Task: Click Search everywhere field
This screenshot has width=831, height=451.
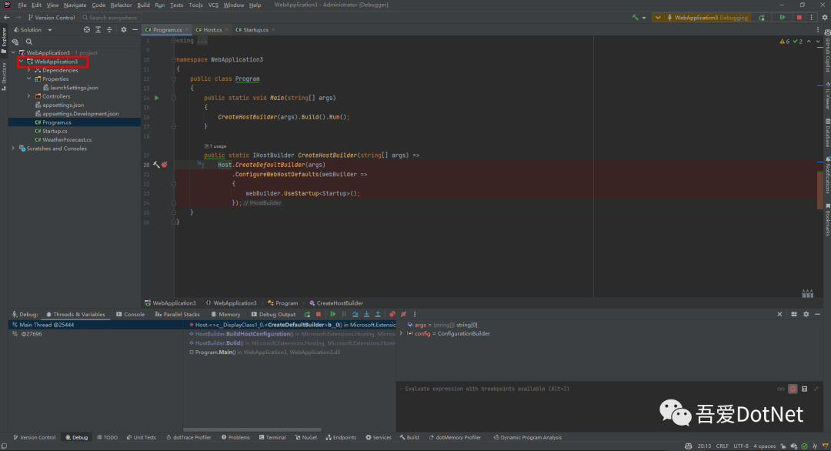Action: pos(110,18)
